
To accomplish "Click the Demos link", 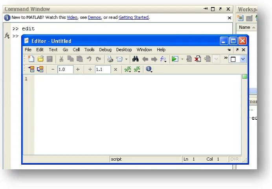I will point(94,17).
